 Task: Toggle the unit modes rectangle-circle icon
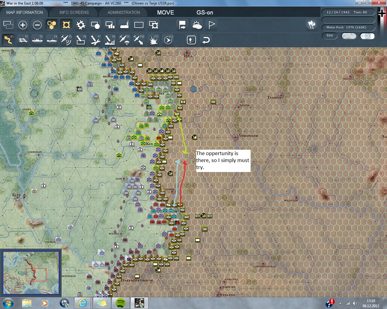(x=95, y=25)
